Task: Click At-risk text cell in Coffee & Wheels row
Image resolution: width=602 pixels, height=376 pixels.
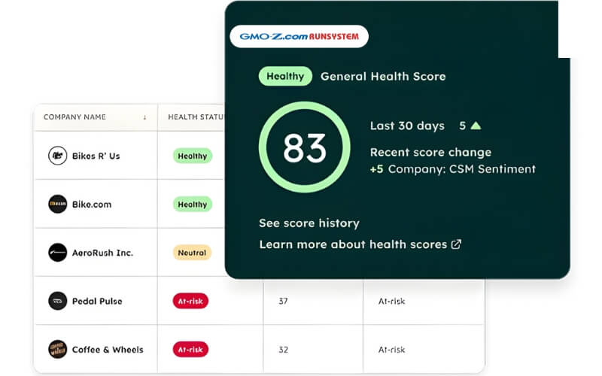Action: [391, 350]
